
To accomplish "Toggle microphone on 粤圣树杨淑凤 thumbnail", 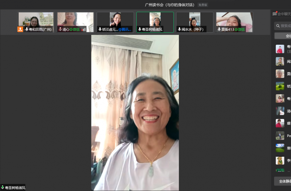I will pos(139,29).
